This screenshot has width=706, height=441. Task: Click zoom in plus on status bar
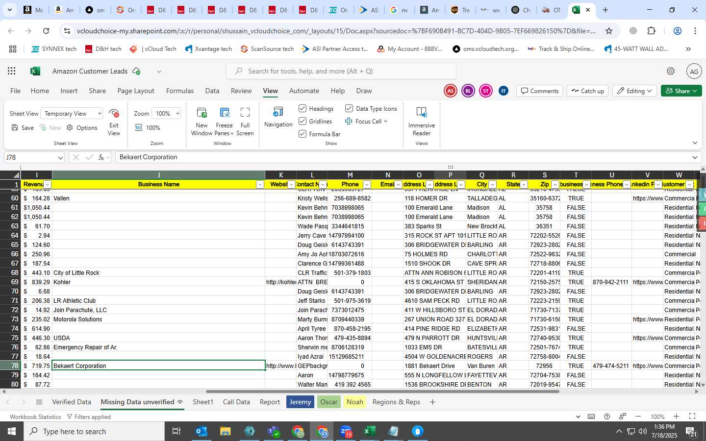tap(676, 416)
